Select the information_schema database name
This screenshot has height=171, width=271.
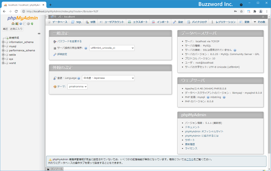click(x=21, y=42)
